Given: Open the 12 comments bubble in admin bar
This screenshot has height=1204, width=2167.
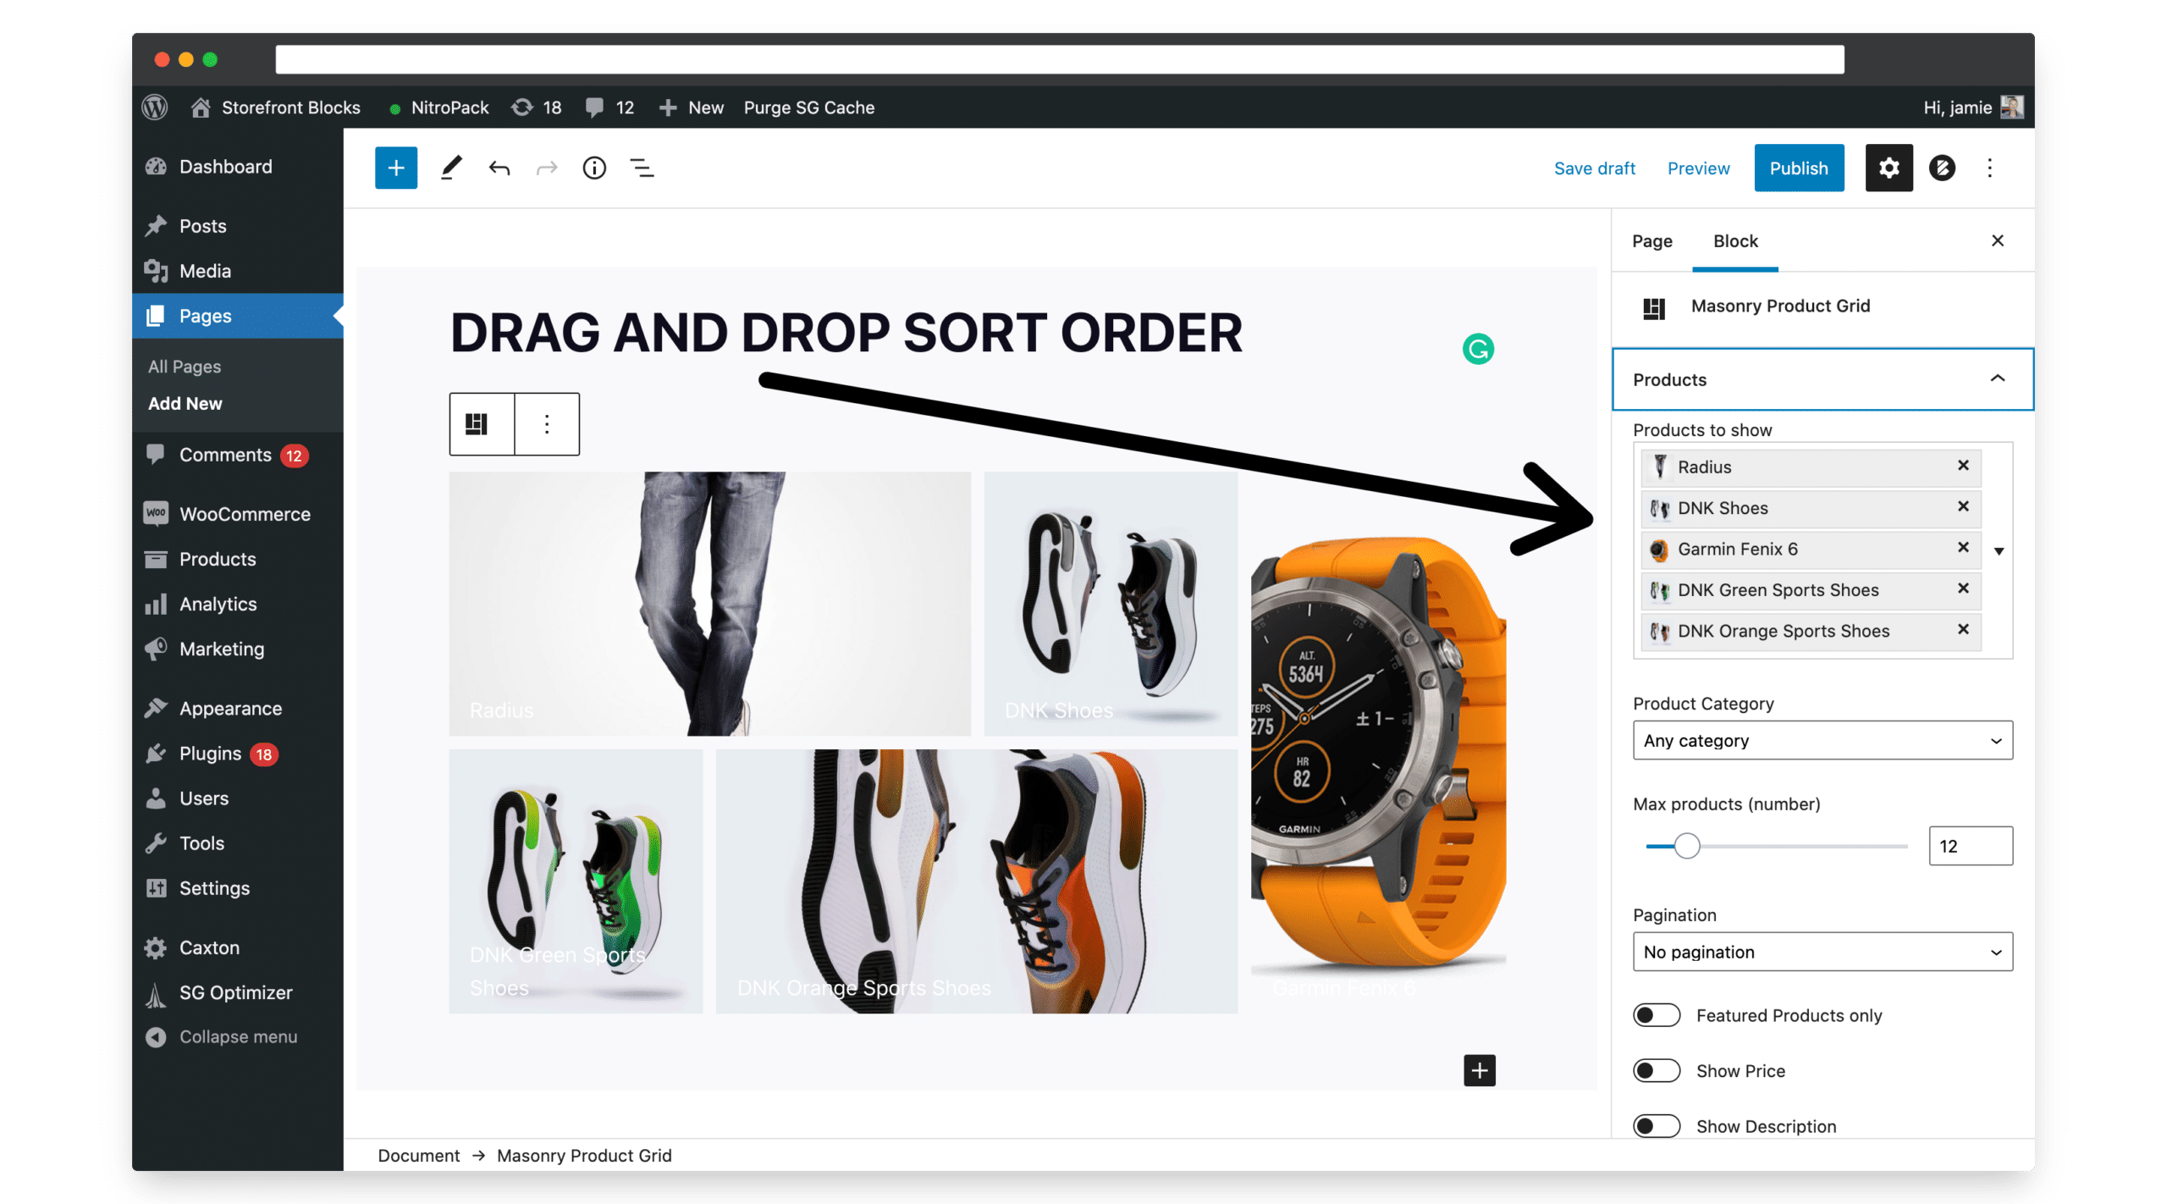Looking at the screenshot, I should pyautogui.click(x=609, y=108).
